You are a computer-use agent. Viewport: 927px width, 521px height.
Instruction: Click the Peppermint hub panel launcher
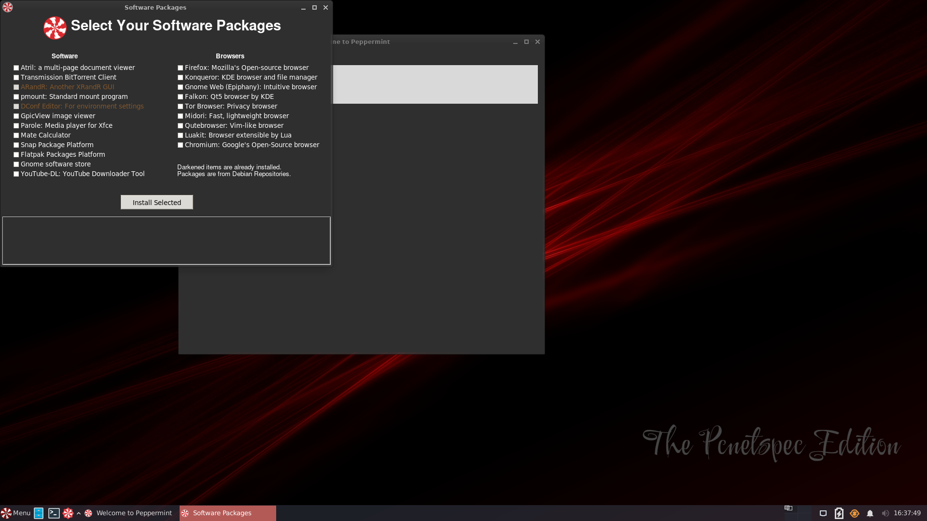[x=68, y=513]
